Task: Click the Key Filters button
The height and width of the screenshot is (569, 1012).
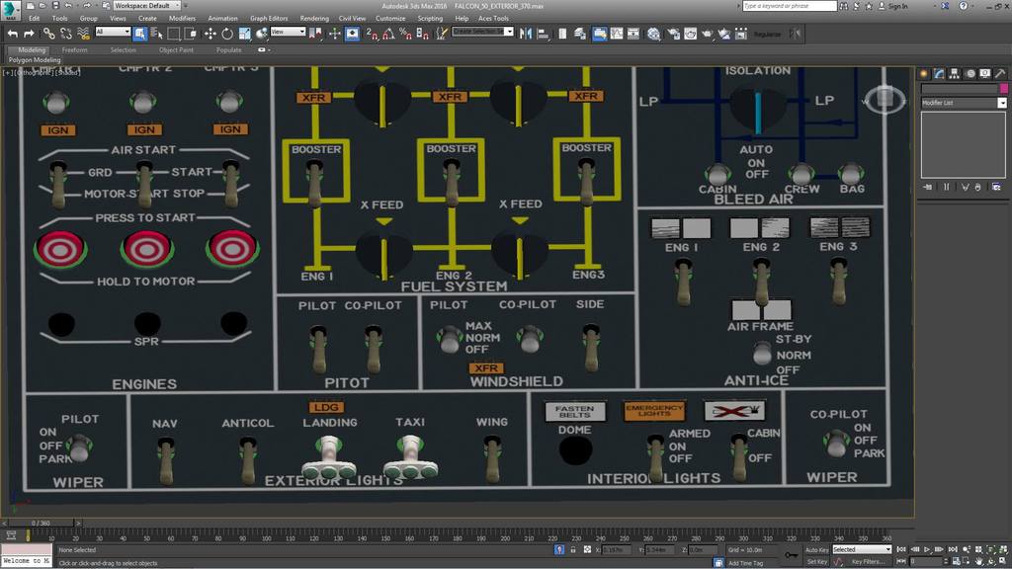Action: [867, 561]
